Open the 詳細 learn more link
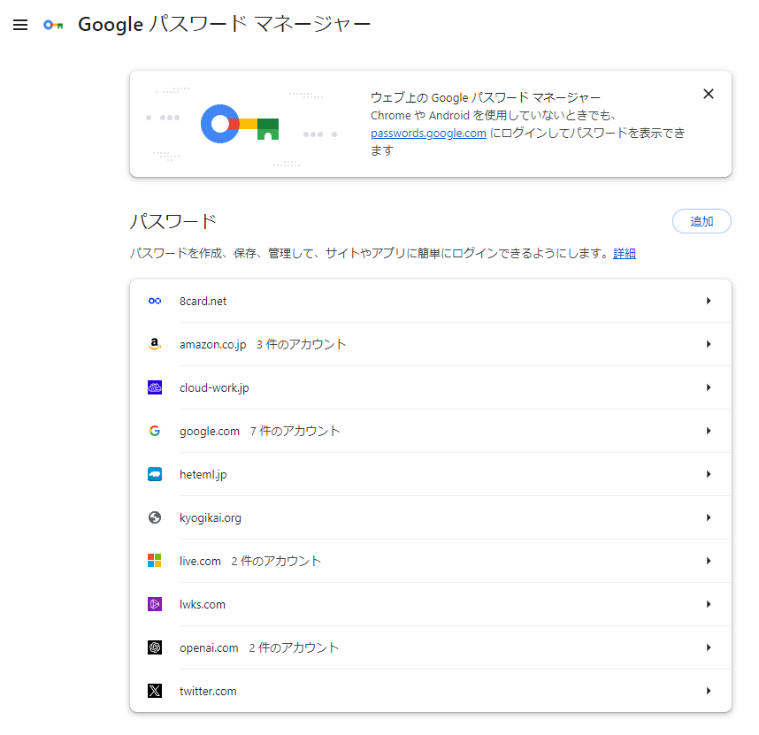 coord(625,254)
